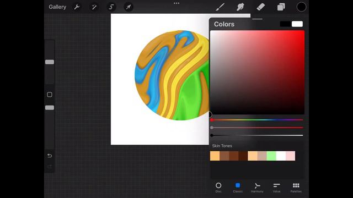Undo the last action
The width and height of the screenshot is (353, 198).
pos(50,156)
